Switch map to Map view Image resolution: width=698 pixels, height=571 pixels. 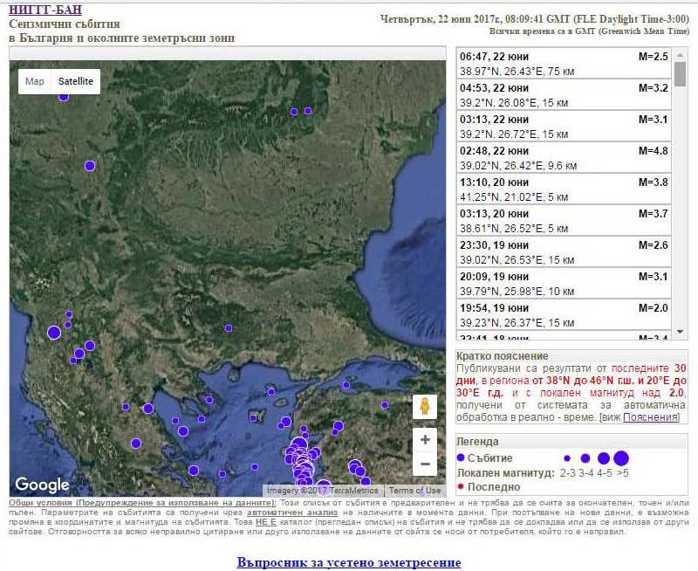[x=35, y=81]
